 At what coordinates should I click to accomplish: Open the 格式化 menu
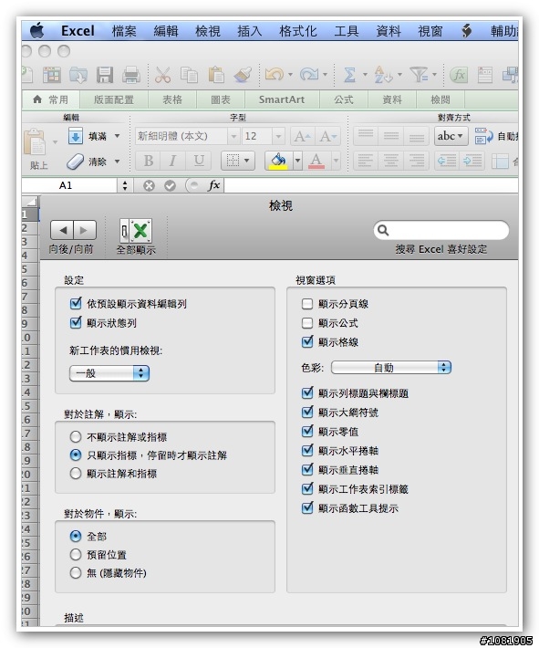298,31
